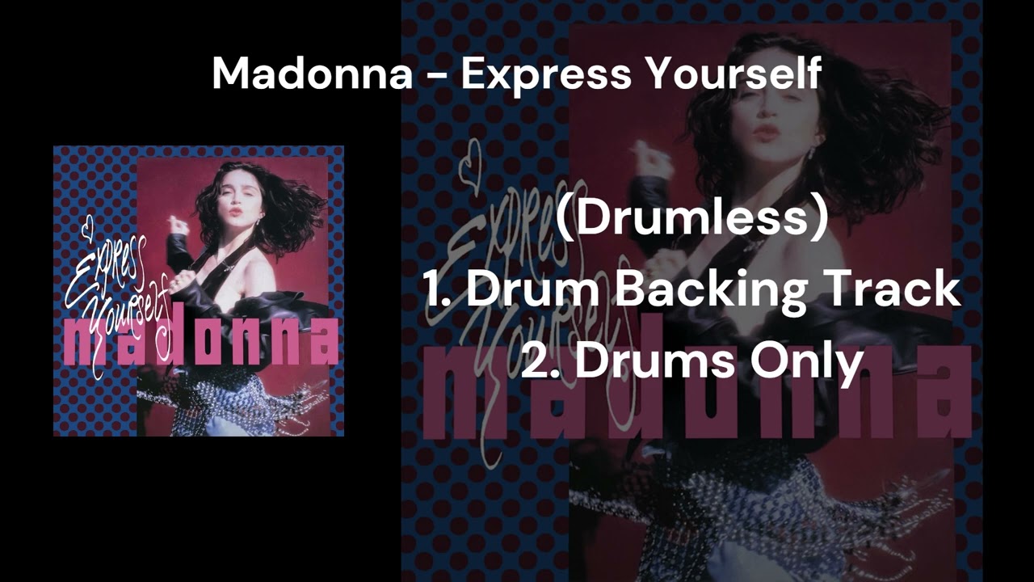Click the chain-mesh skirt on small cover

point(234,398)
